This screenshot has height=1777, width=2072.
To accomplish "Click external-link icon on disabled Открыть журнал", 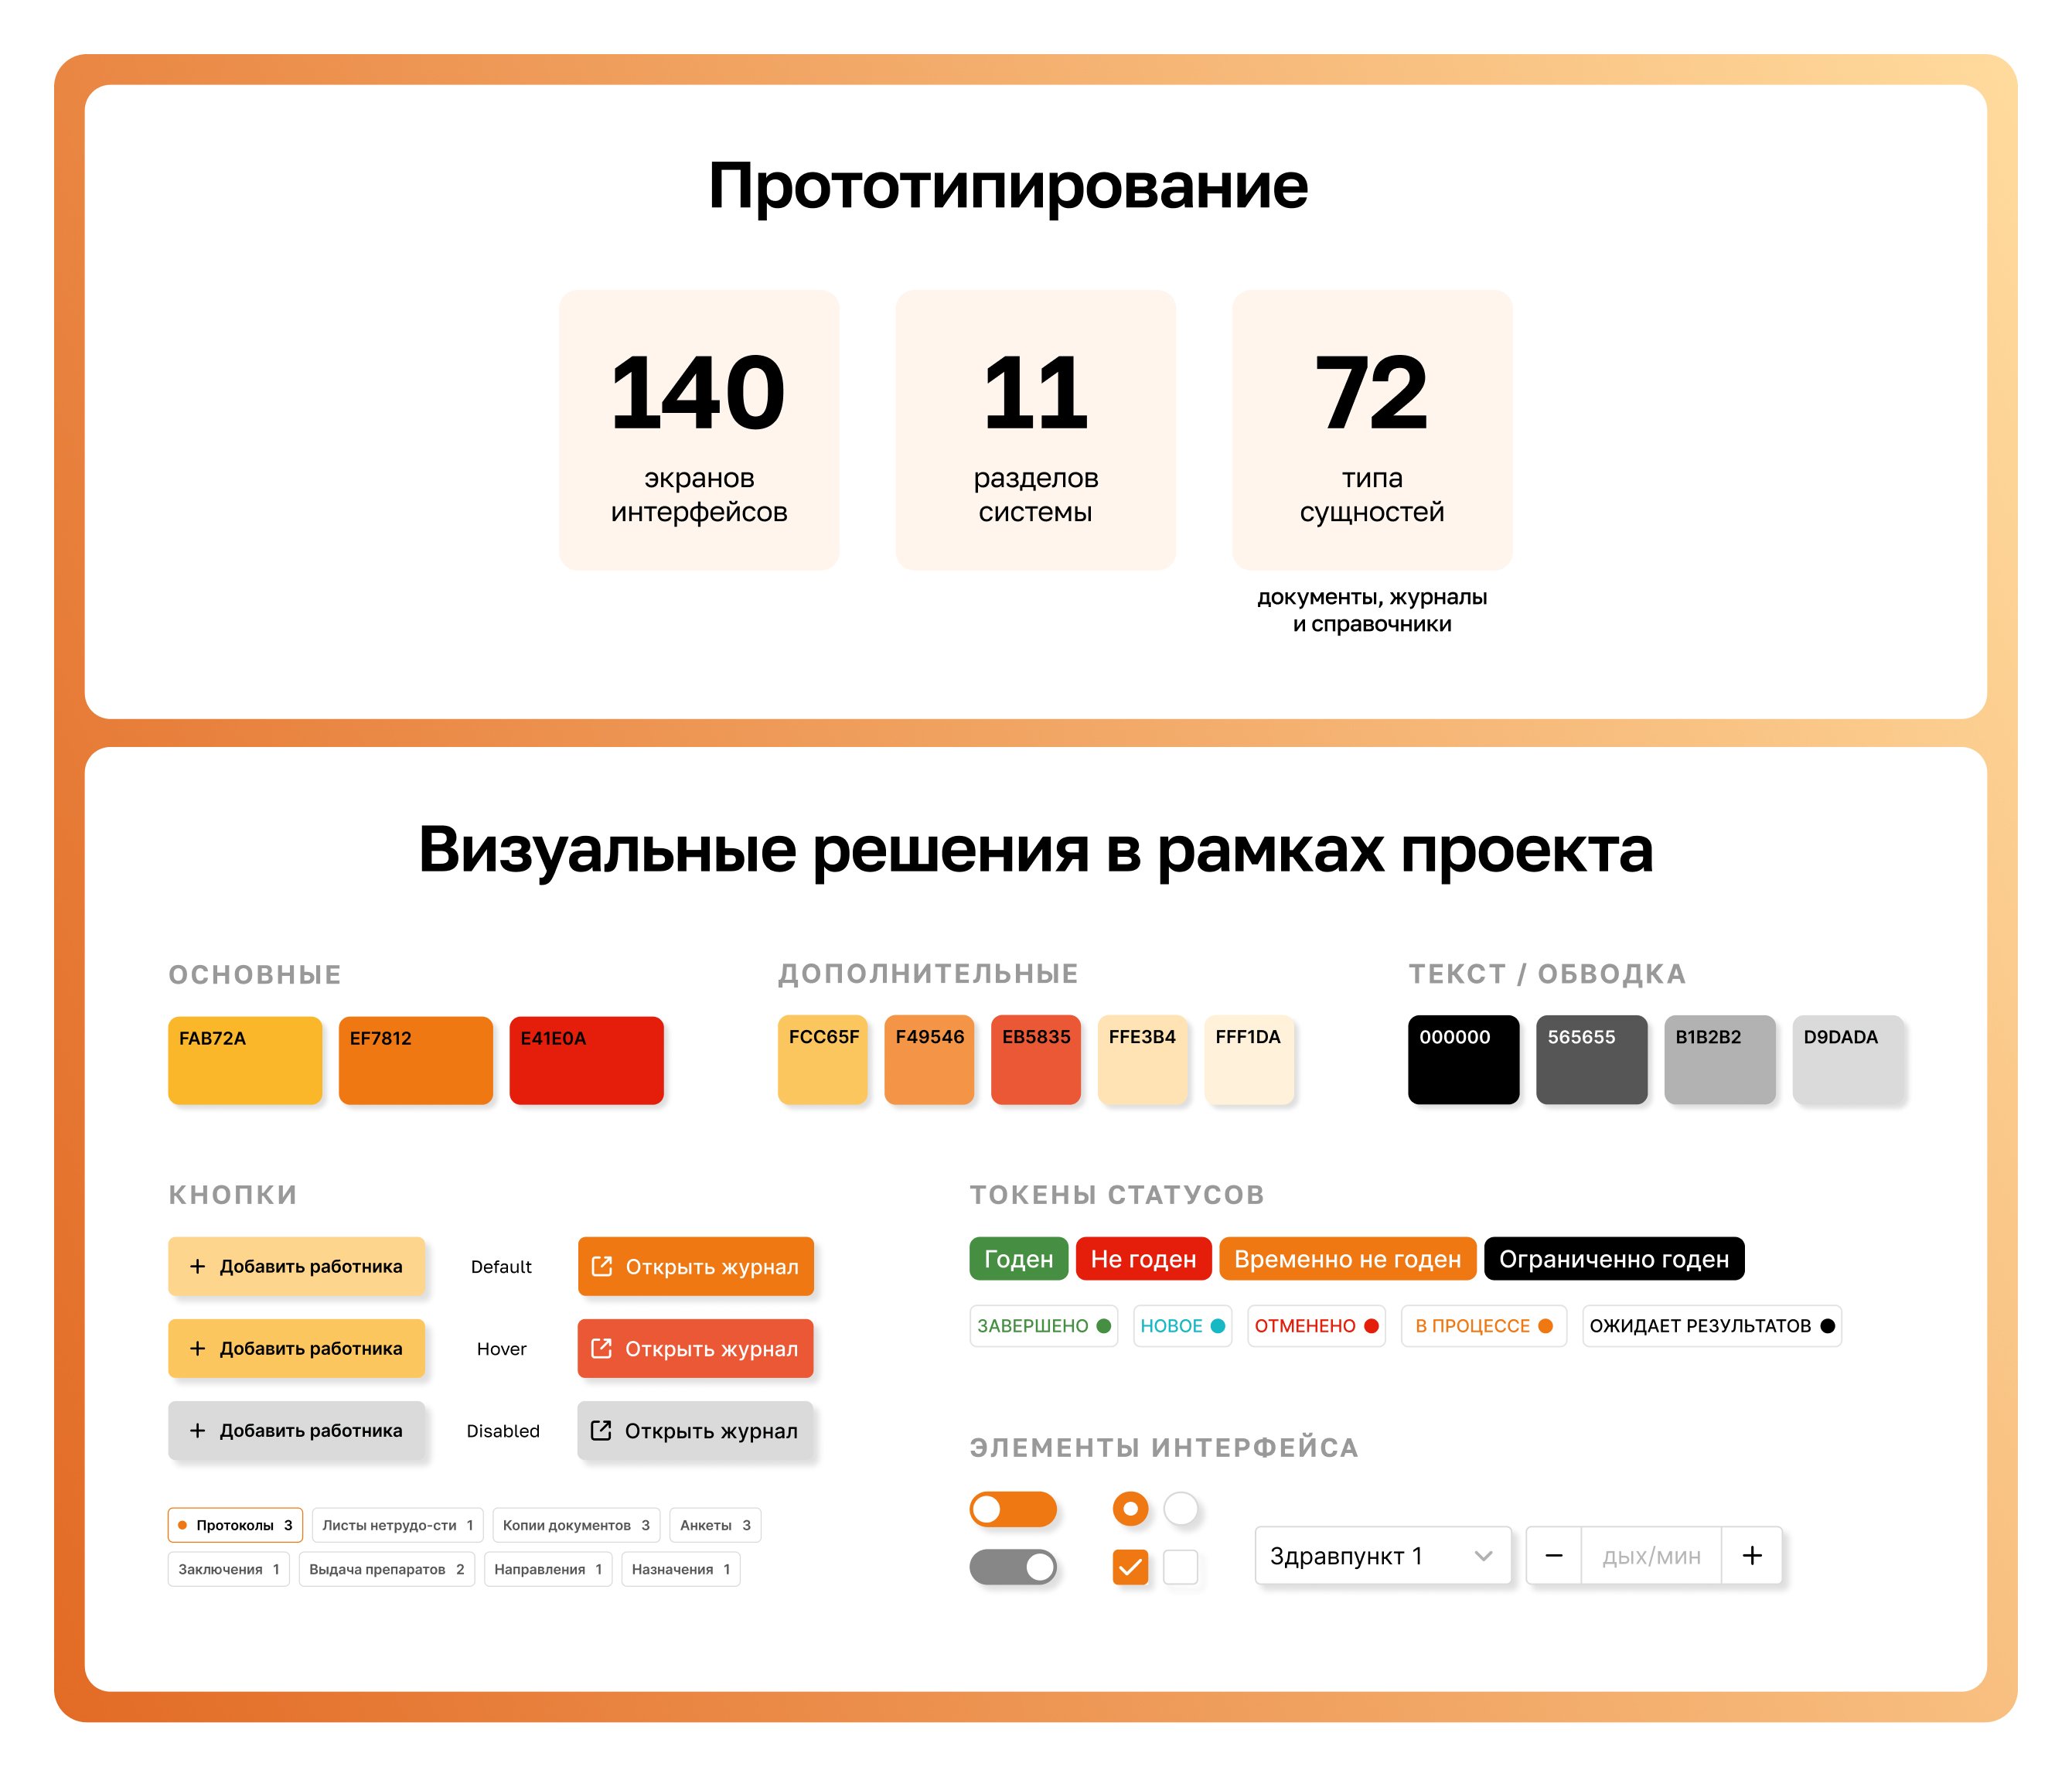I will point(601,1430).
